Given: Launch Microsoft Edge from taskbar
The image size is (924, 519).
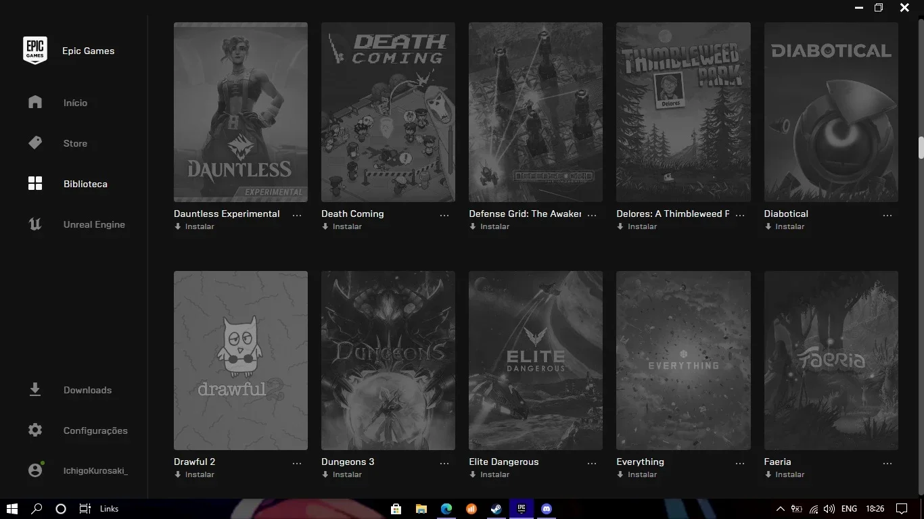Looking at the screenshot, I should click(446, 509).
